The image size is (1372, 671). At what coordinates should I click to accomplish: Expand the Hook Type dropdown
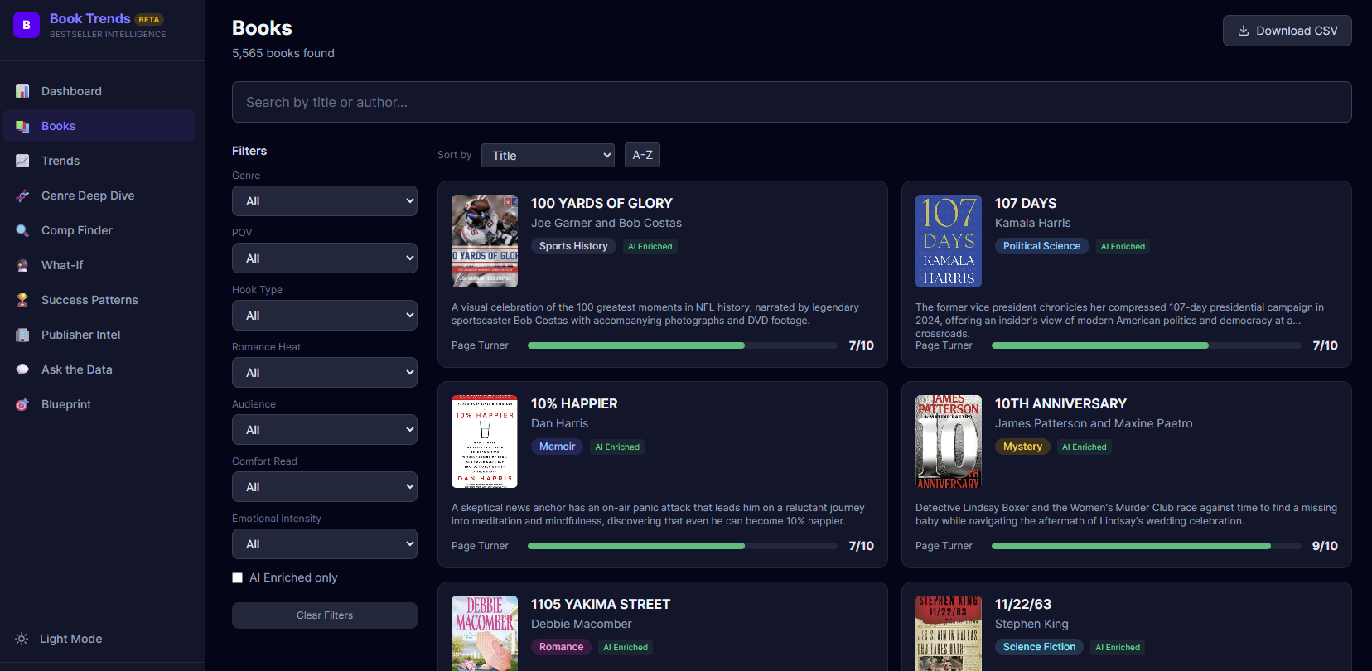pos(325,316)
